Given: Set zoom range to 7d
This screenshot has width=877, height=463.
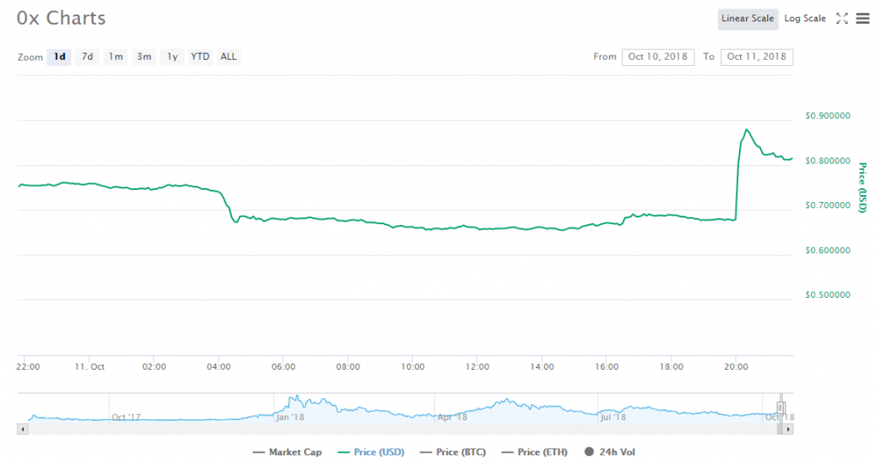Looking at the screenshot, I should (87, 56).
